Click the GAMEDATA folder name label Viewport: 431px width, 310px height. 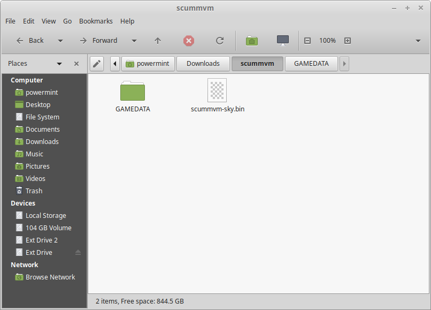pyautogui.click(x=133, y=109)
